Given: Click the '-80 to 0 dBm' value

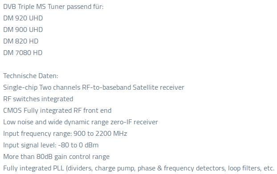Looking at the screenshot, I should (78, 145).
